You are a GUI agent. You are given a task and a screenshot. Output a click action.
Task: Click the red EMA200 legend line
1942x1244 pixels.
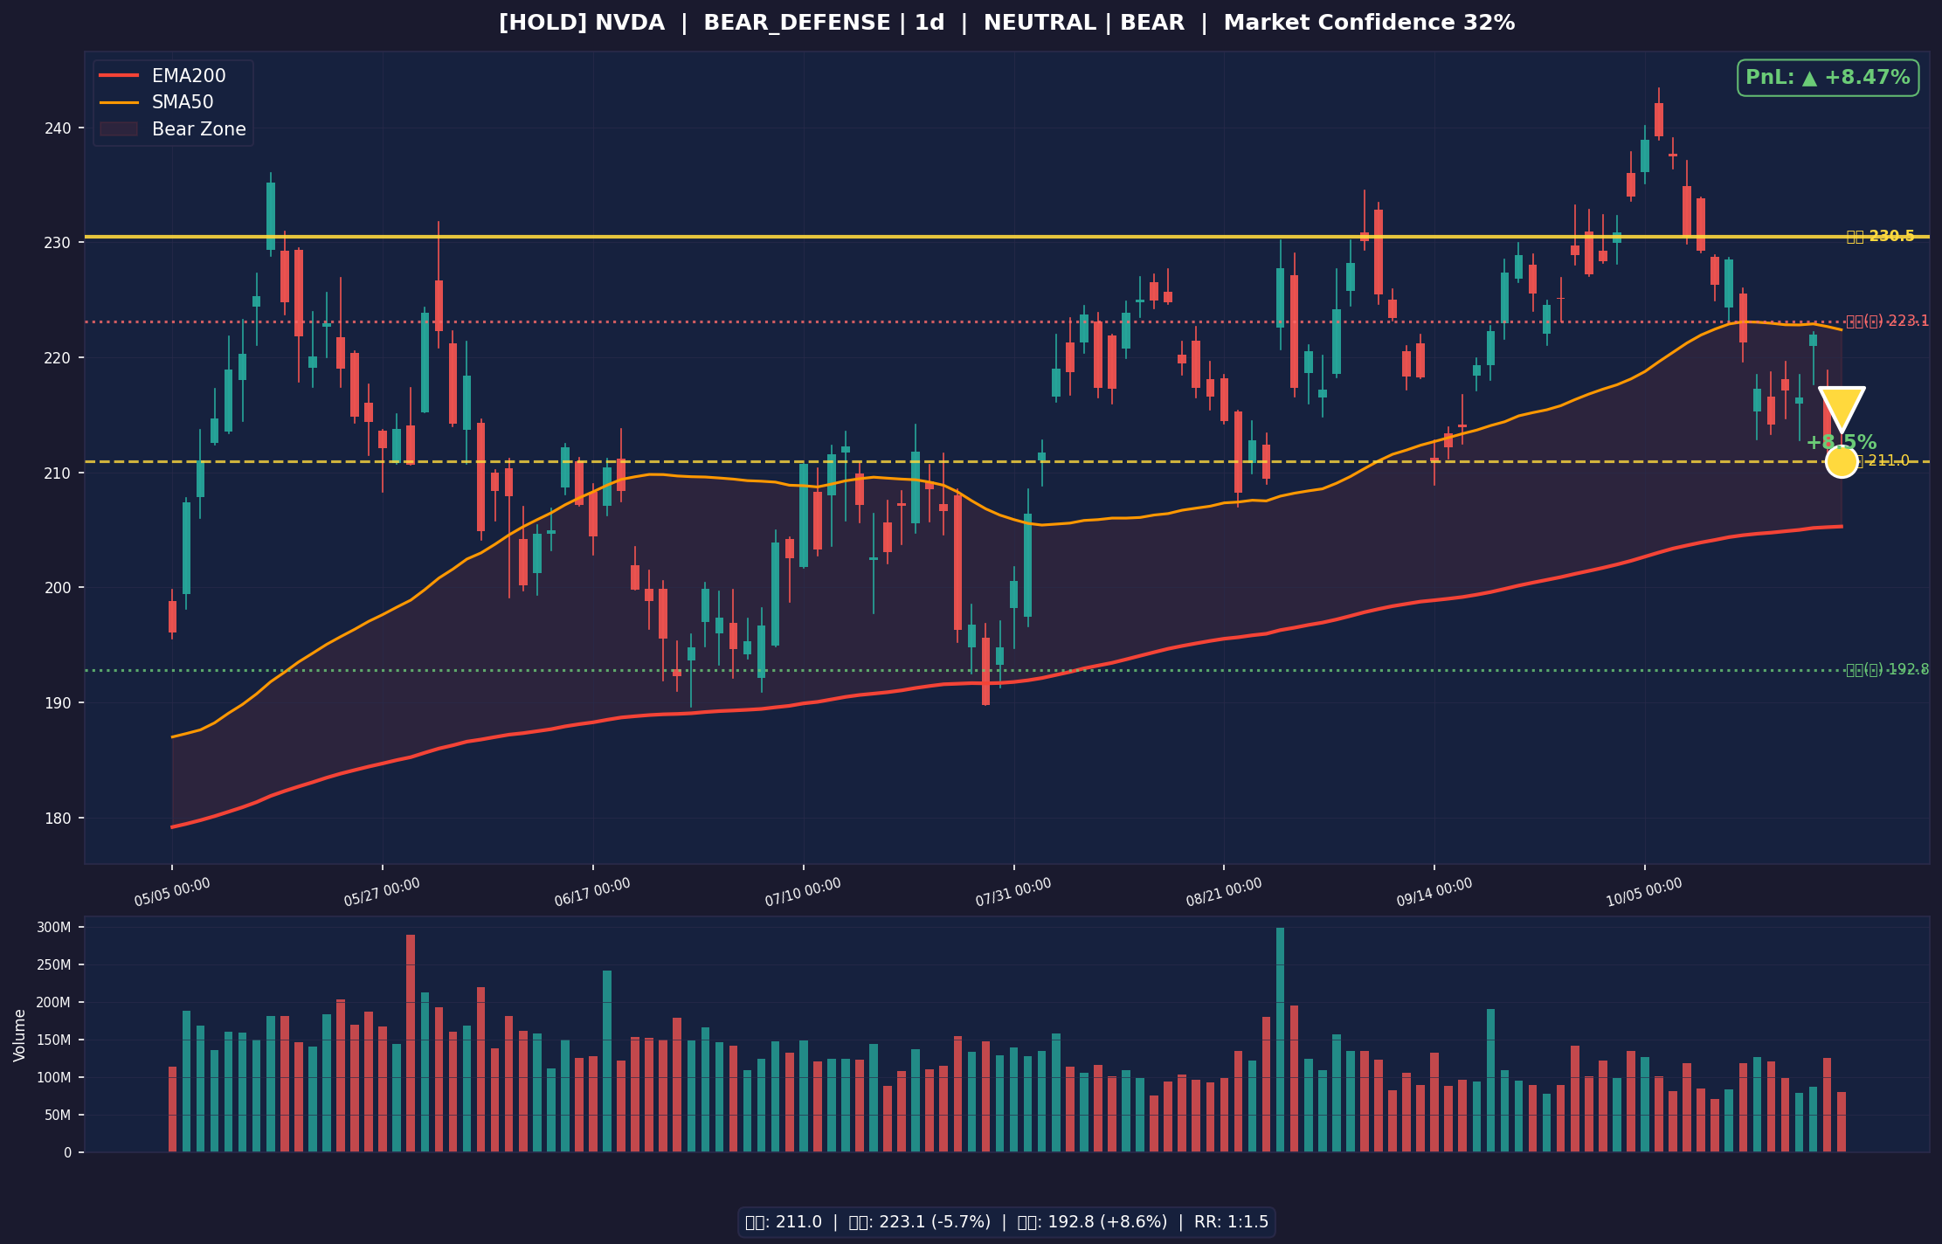point(119,76)
